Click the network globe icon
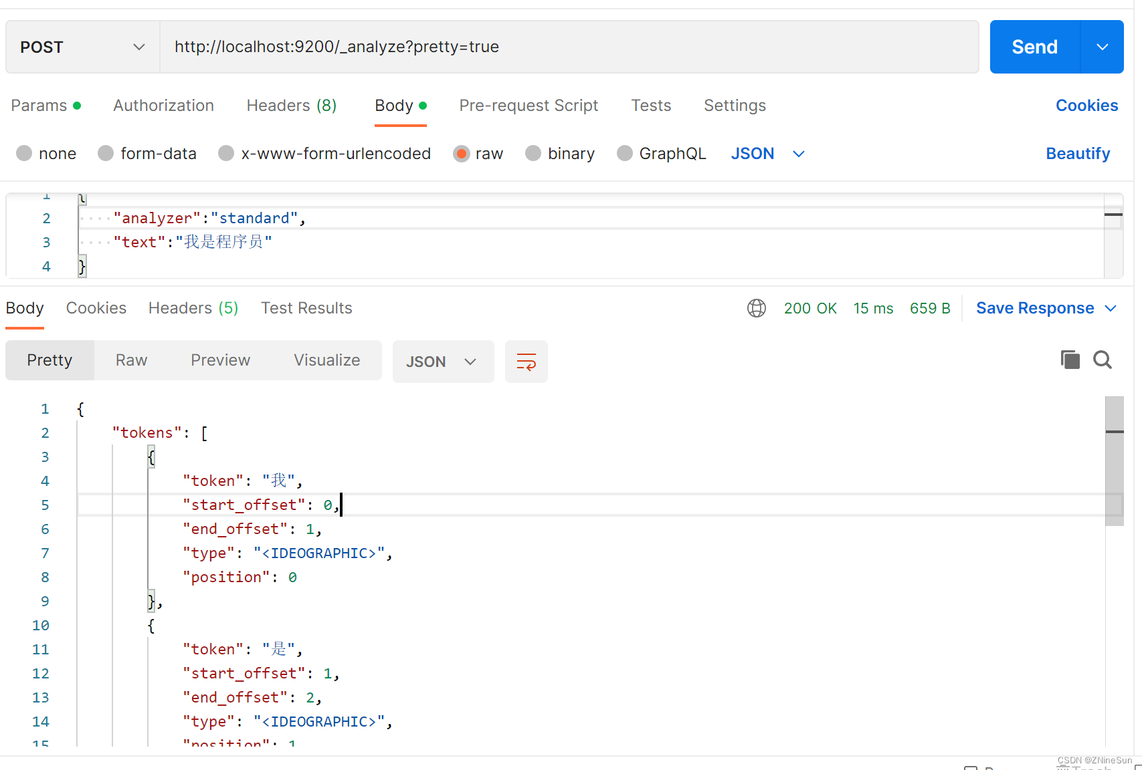The image size is (1142, 770). coord(757,308)
